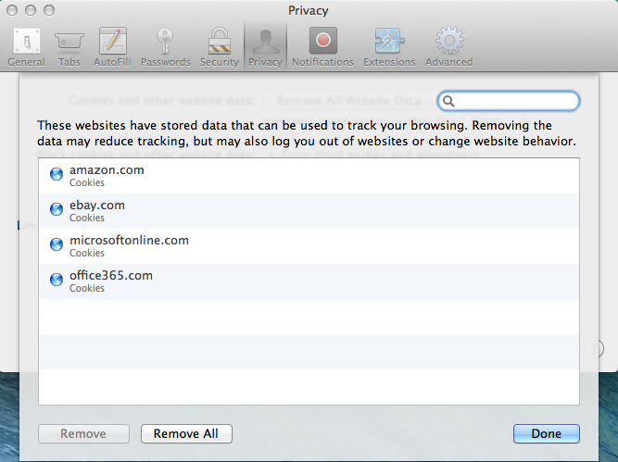Click the magnifying glass search icon
The image size is (618, 462).
click(449, 101)
